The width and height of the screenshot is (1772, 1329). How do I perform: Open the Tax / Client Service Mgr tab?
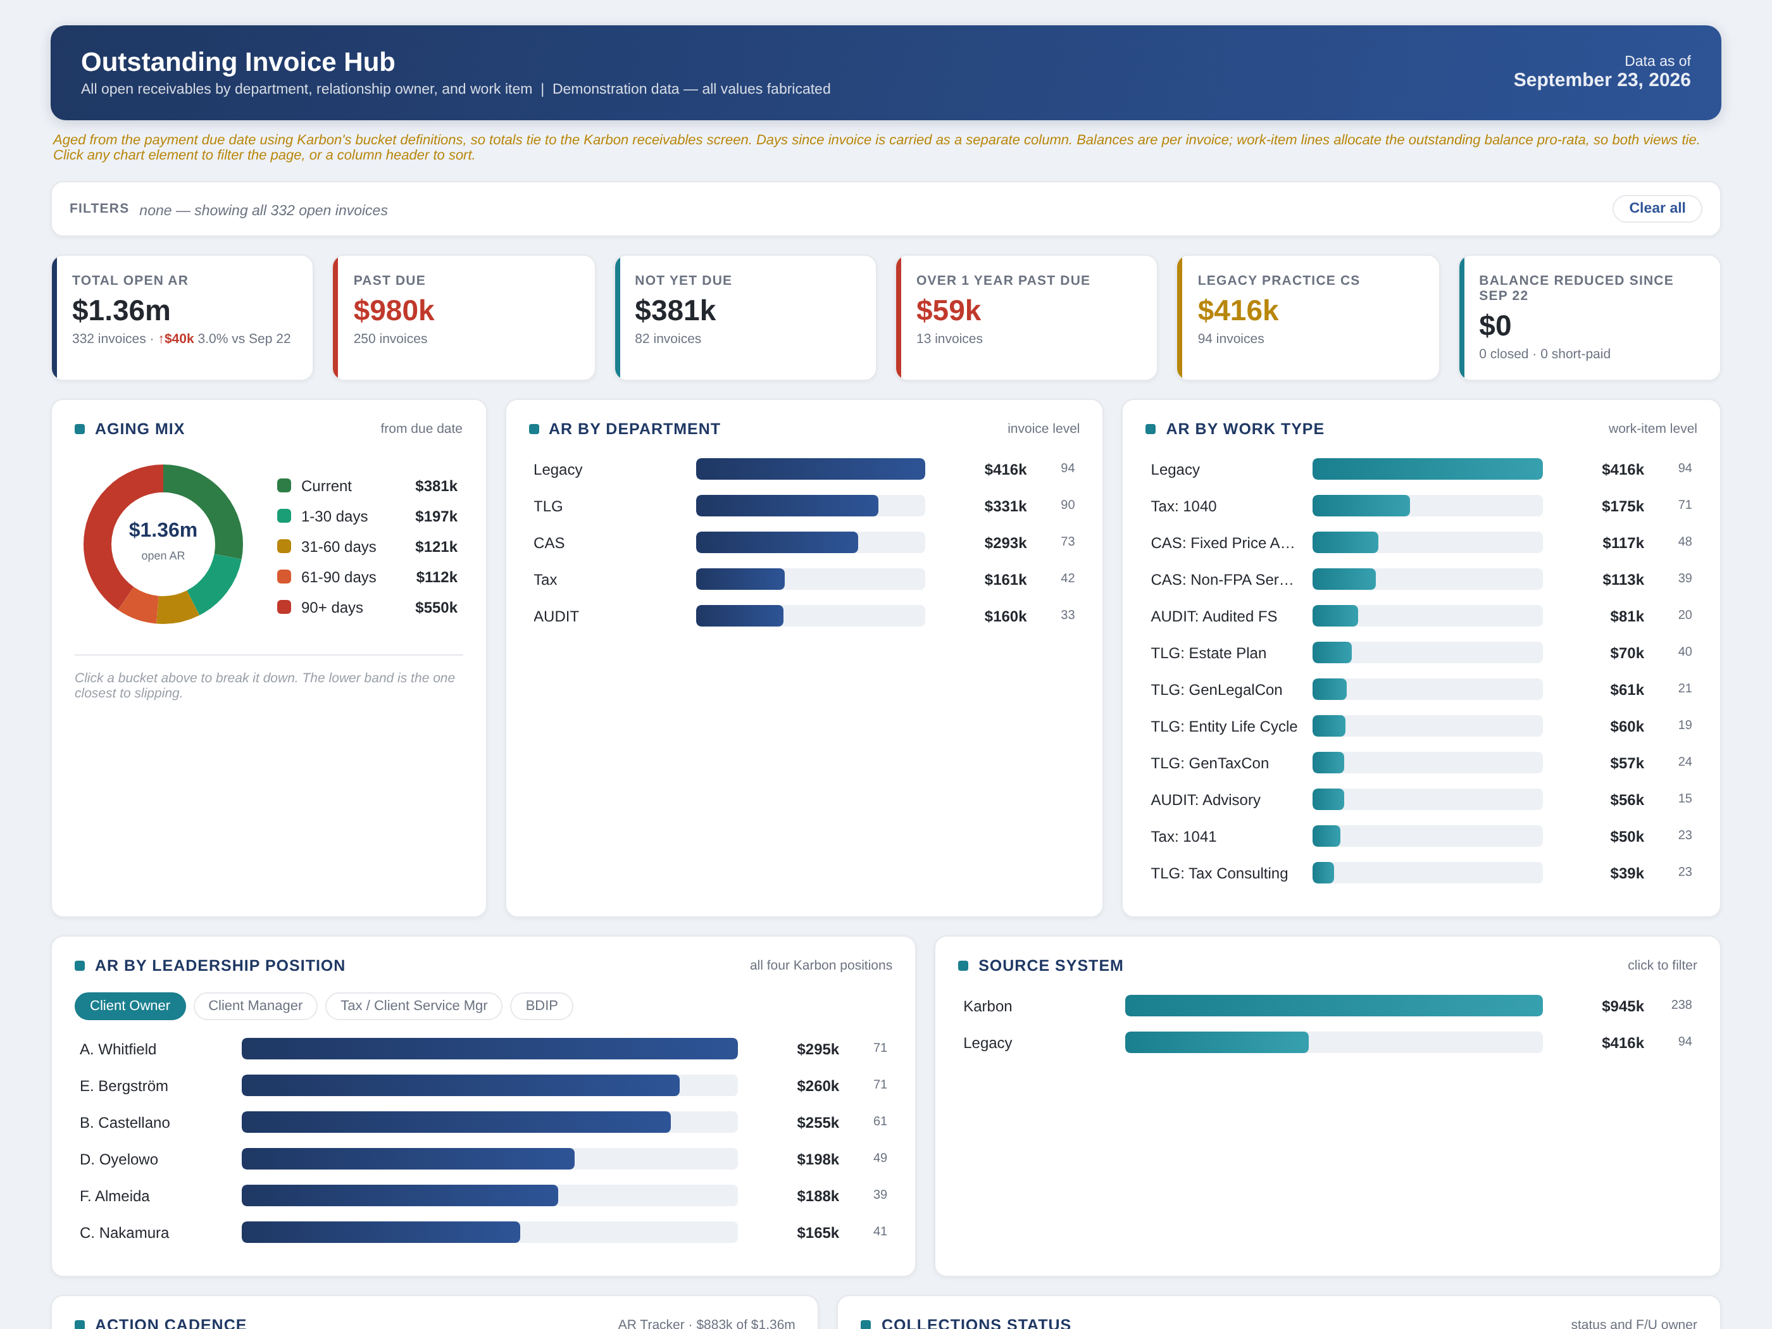coord(413,1006)
